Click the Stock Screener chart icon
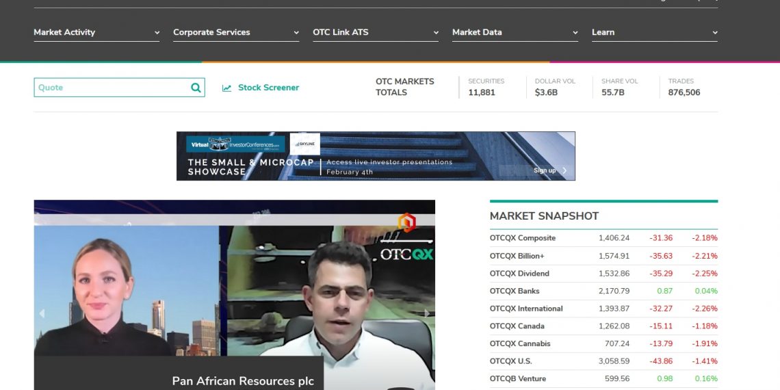 point(227,88)
